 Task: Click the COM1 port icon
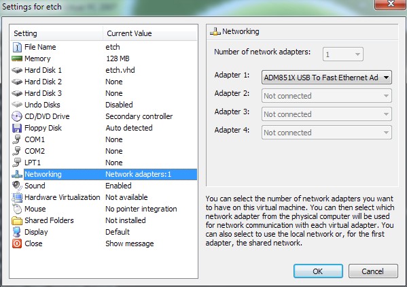pos(17,139)
